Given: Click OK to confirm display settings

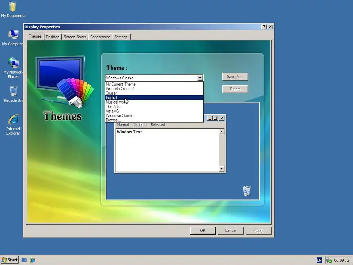Looking at the screenshot, I should (x=203, y=230).
